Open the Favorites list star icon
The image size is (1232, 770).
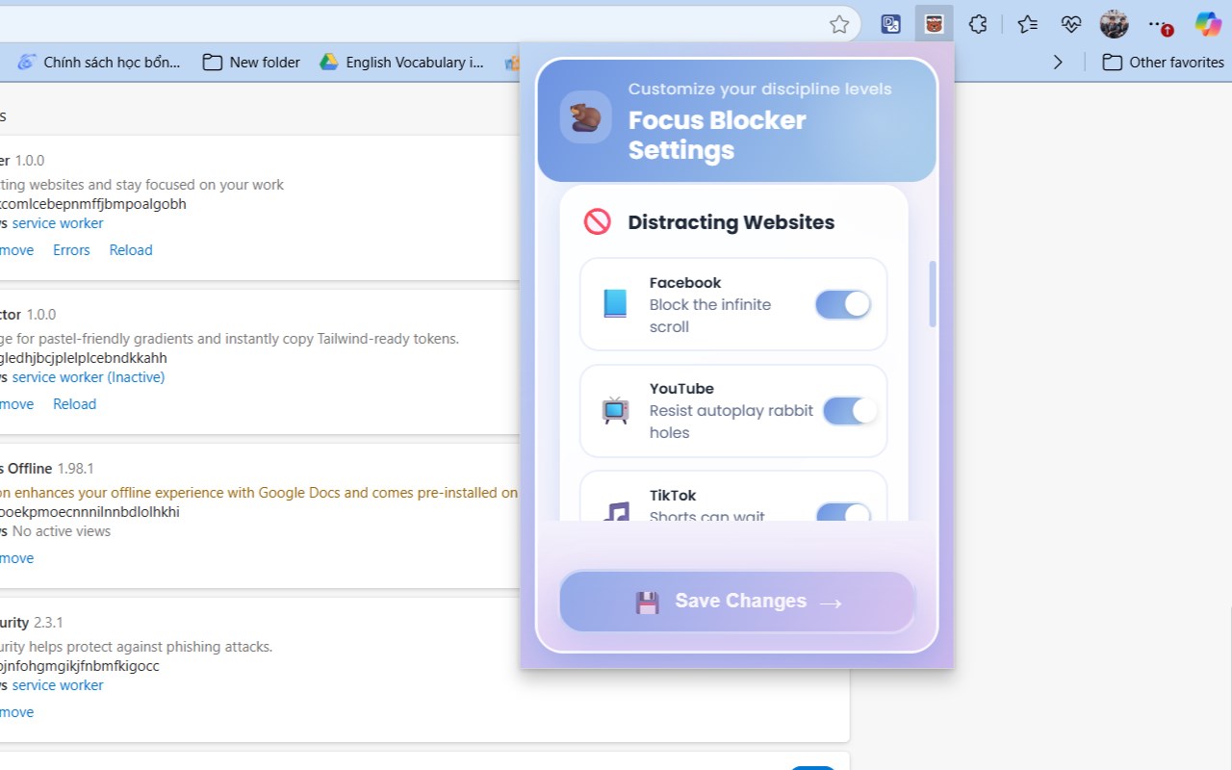click(1027, 24)
